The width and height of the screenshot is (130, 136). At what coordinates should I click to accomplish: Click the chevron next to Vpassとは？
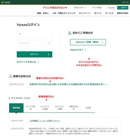click(85, 50)
